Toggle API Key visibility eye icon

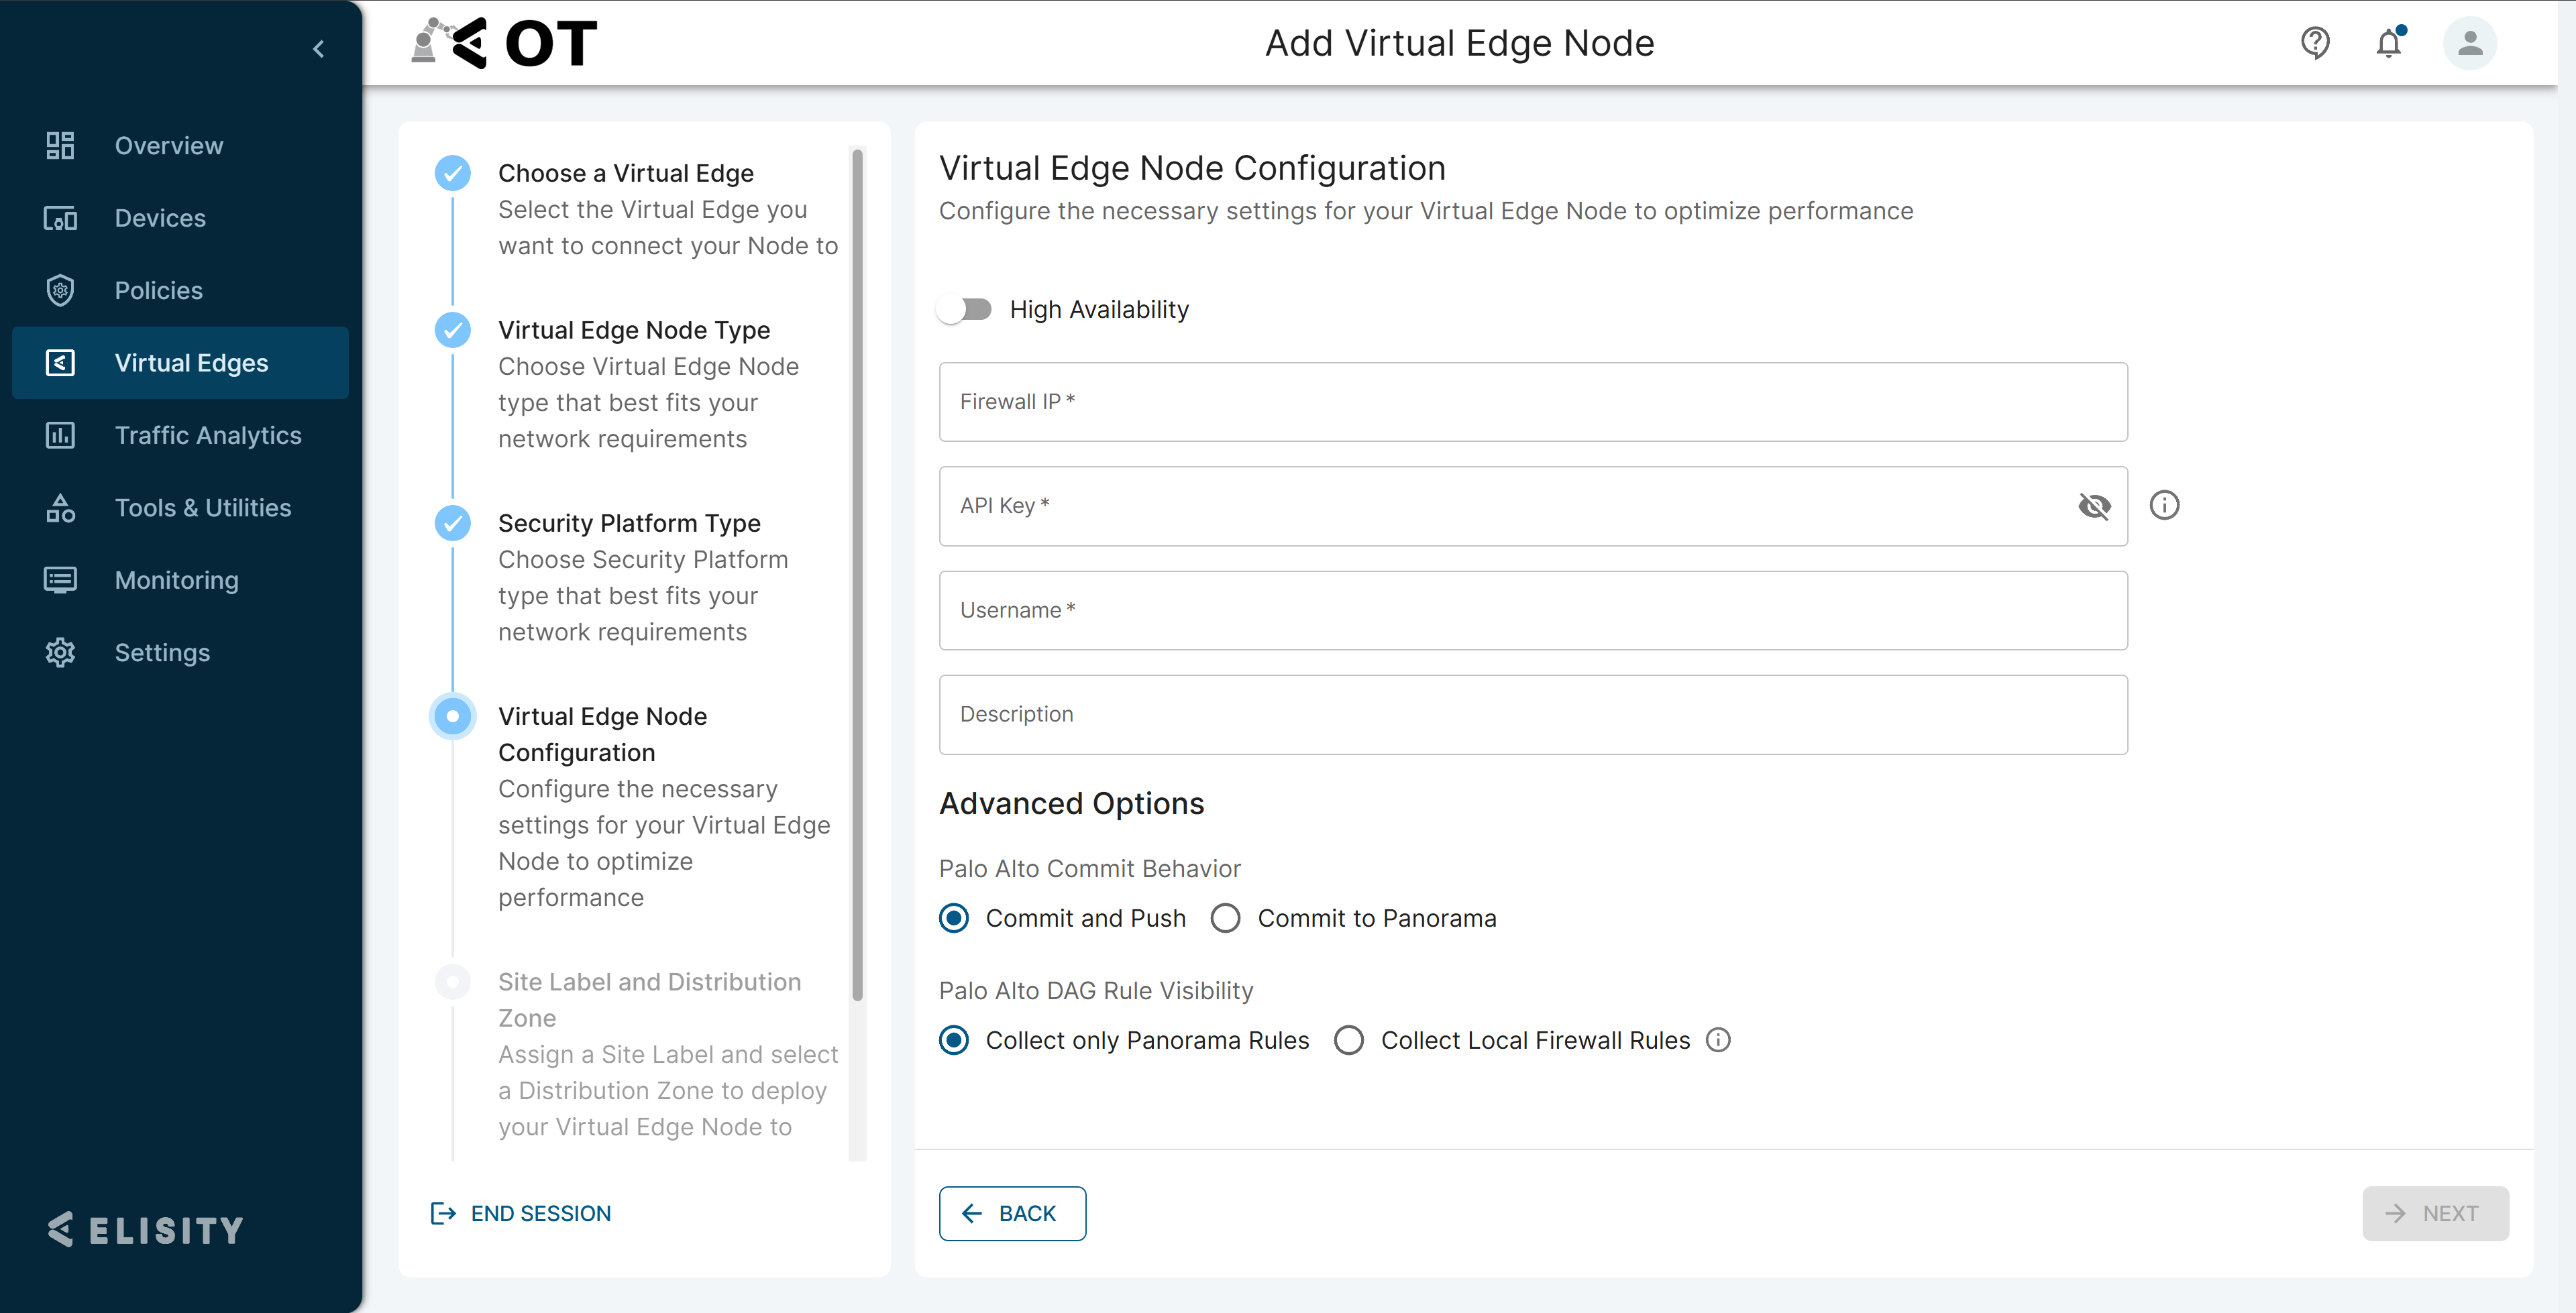click(x=2094, y=506)
